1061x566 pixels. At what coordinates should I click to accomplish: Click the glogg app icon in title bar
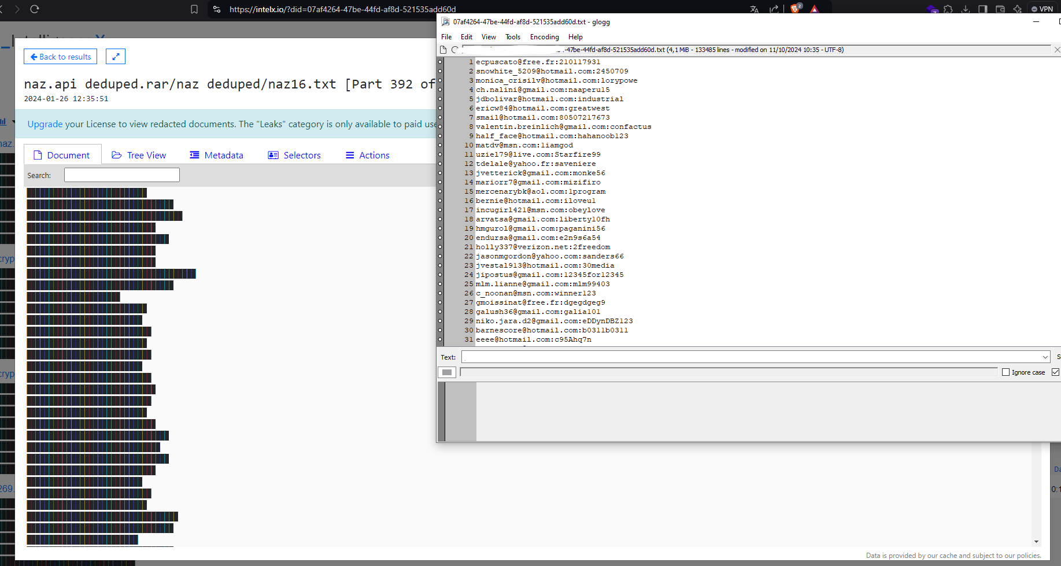[446, 22]
